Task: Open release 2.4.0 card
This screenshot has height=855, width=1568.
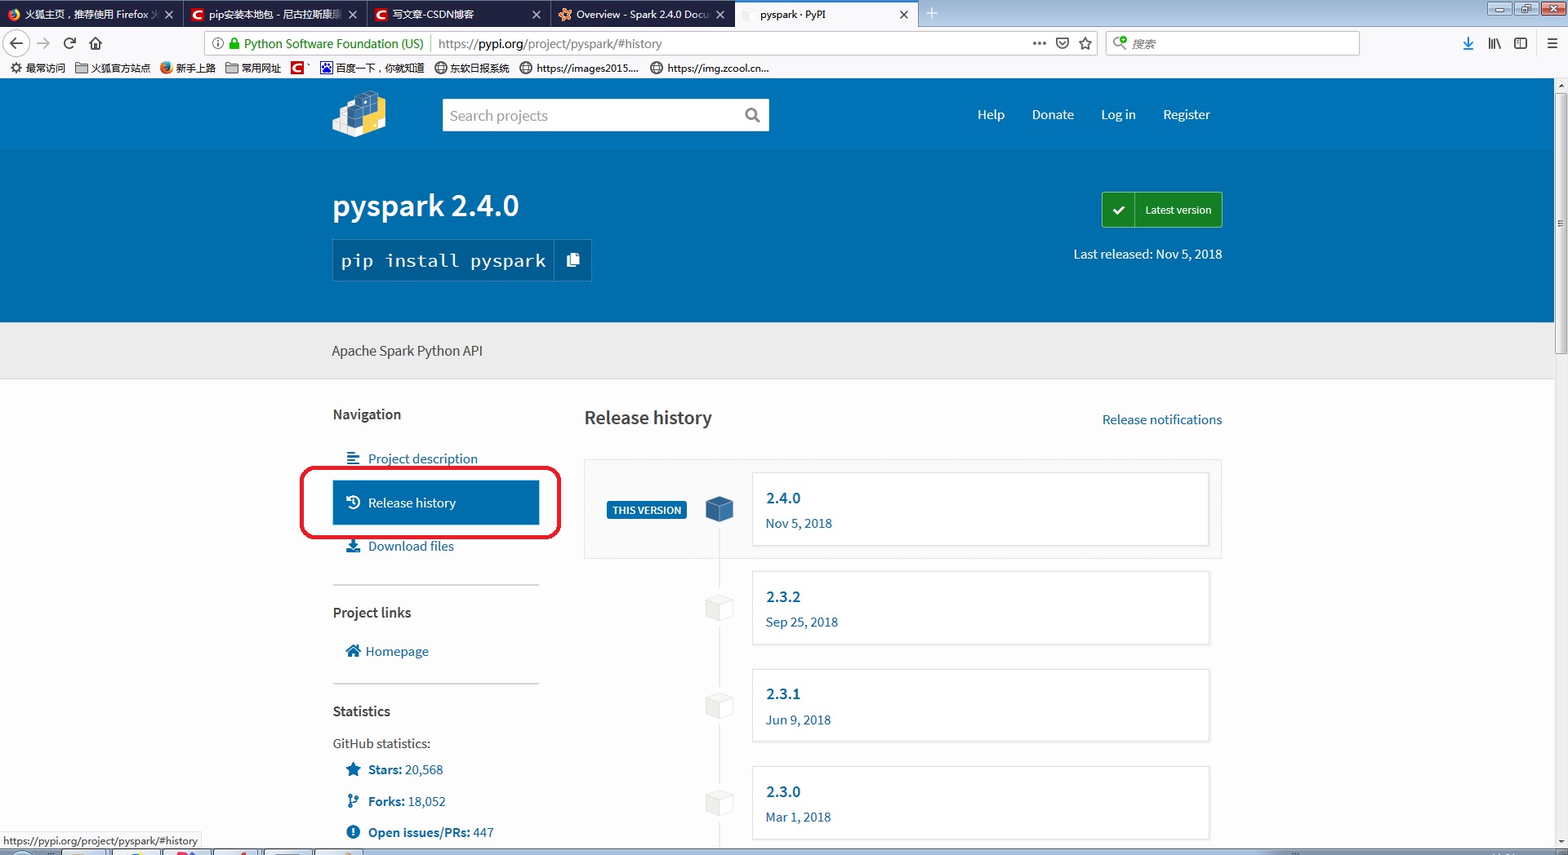Action: click(x=980, y=509)
